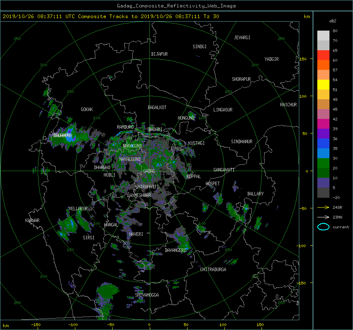Click the CHITRADURGA city label
Screen dimensions: 353x330
pyautogui.click(x=213, y=270)
